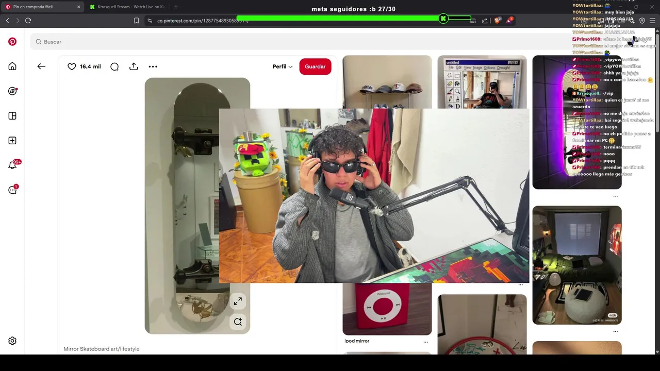Viewport: 660px width, 371px height.
Task: Open the dark bedroom pin thumbnail
Action: point(577,265)
